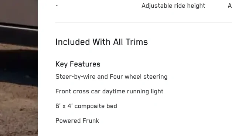
Task: Click the 6' x 4' composite bed item
Action: [x=86, y=106]
